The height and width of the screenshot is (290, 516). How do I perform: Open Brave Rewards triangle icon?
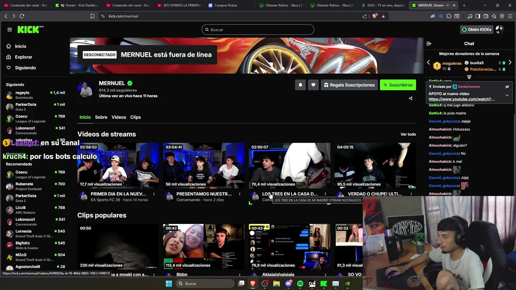[383, 16]
